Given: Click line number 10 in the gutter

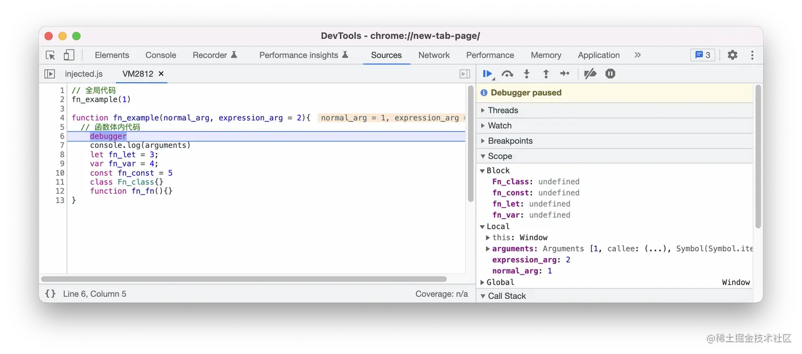Looking at the screenshot, I should tap(60, 173).
